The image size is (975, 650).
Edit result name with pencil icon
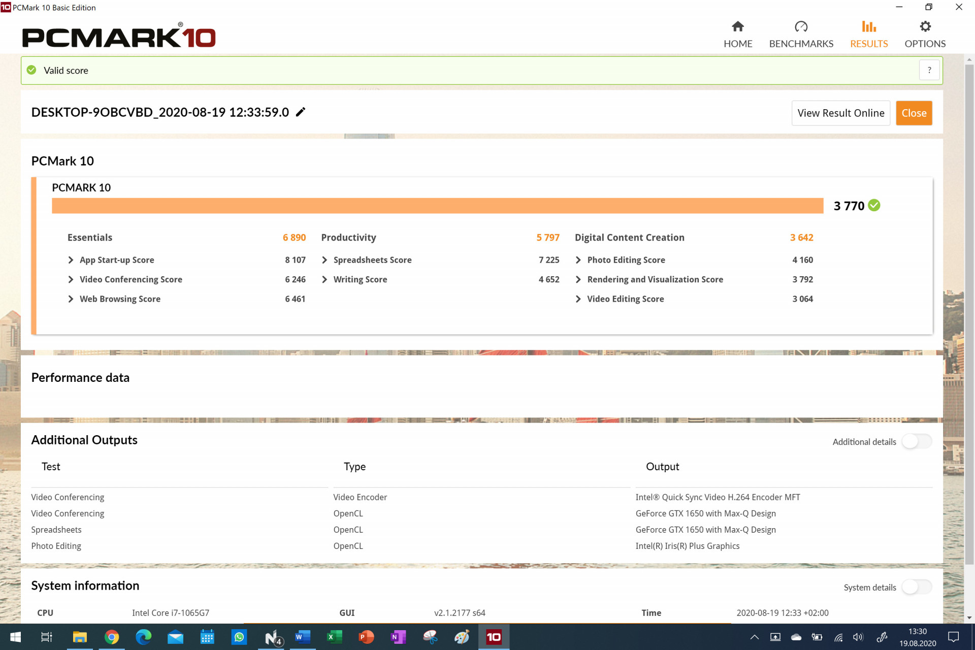click(x=301, y=112)
